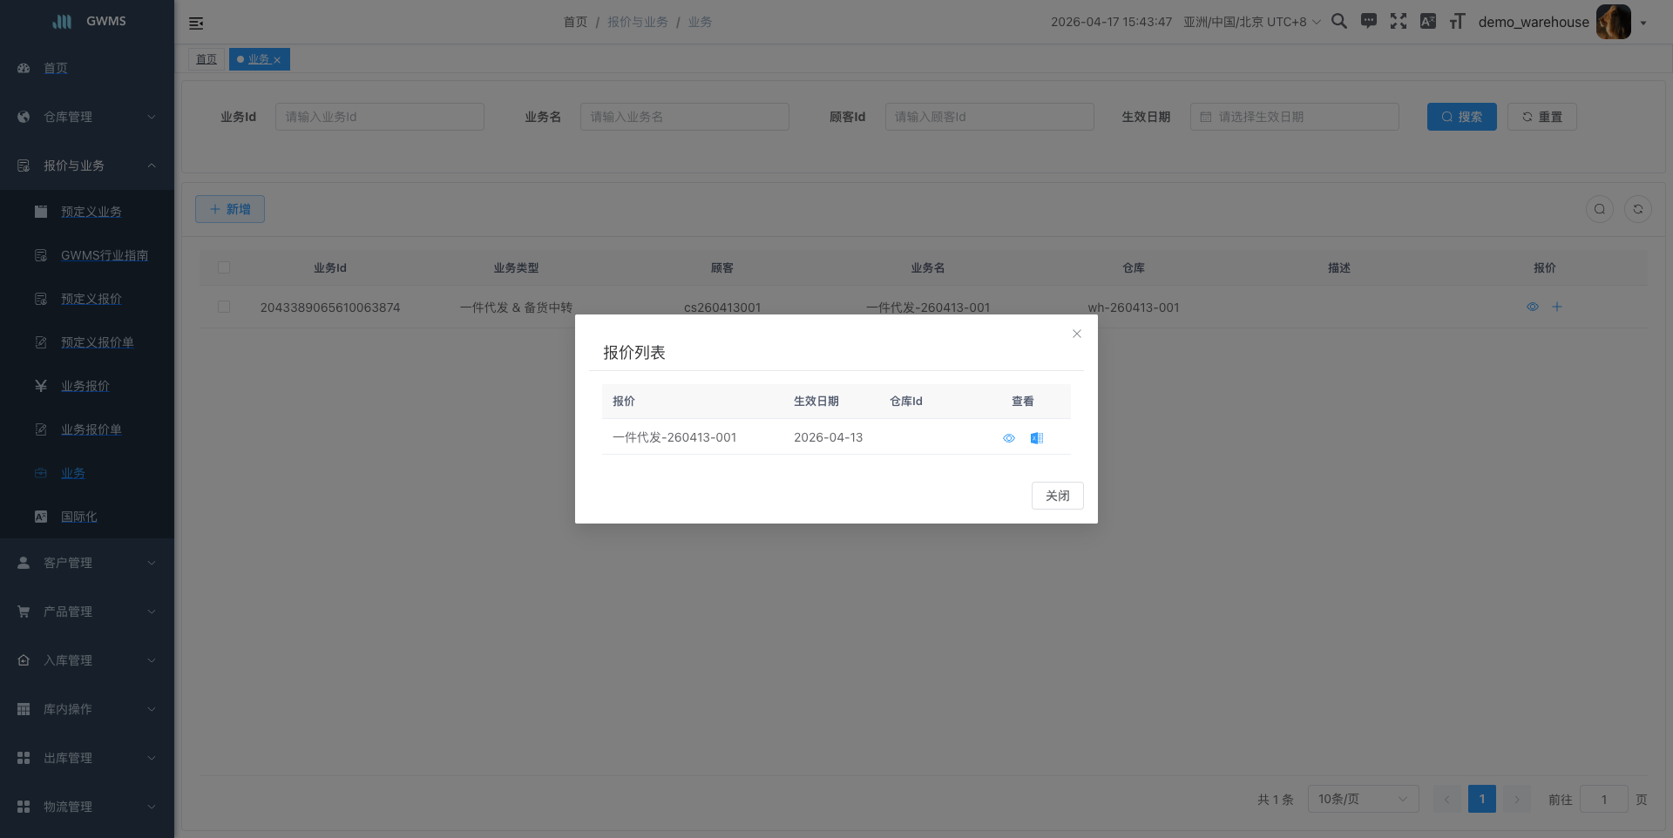The height and width of the screenshot is (838, 1673).
Task: View quote 一件代发-260413-001 eye icon in dialog
Action: tap(1009, 438)
